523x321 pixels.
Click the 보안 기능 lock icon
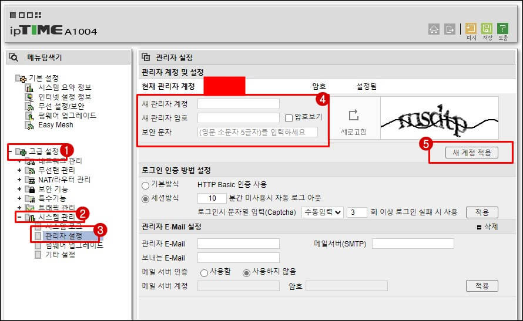tap(30, 189)
